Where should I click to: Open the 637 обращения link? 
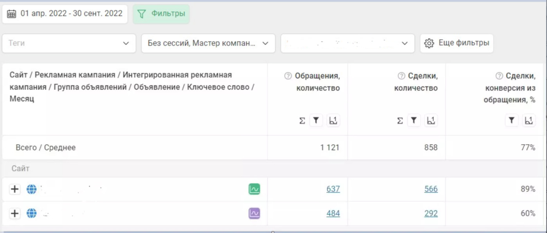tap(333, 189)
